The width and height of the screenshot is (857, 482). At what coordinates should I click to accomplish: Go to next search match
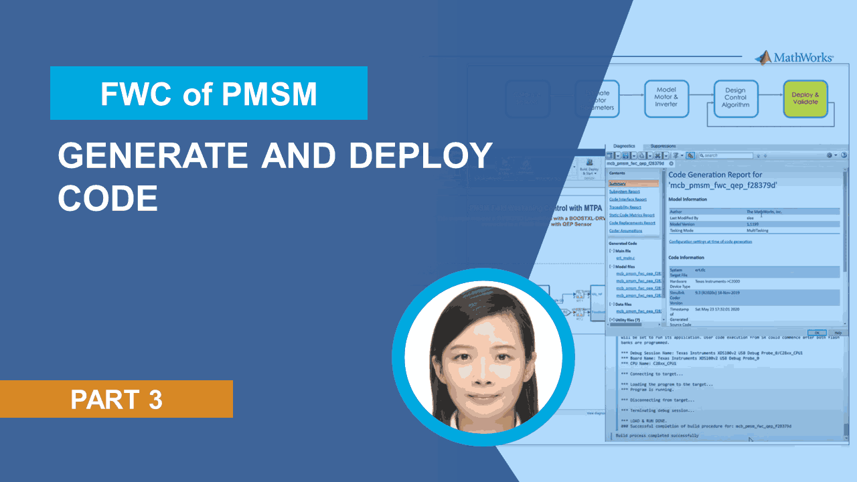point(765,155)
